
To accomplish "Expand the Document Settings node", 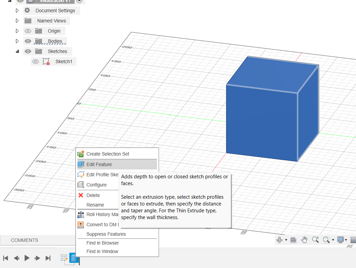I will coord(17,11).
